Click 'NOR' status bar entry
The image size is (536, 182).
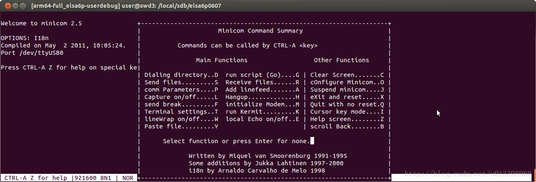click(128, 178)
